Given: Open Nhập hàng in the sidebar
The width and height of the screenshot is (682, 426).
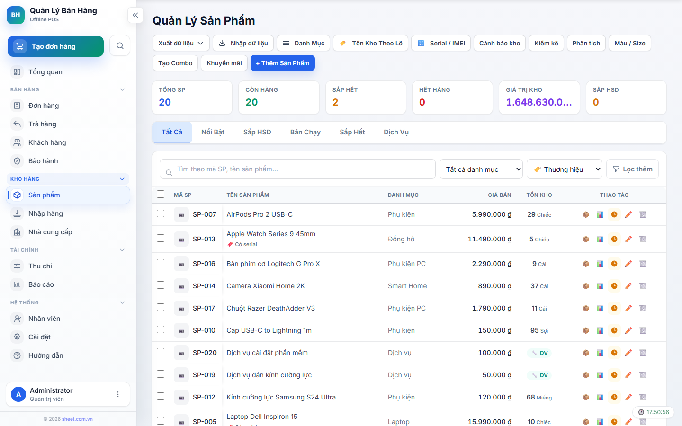Looking at the screenshot, I should click(68, 213).
